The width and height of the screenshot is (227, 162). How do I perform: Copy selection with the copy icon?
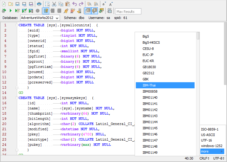click(61, 4)
